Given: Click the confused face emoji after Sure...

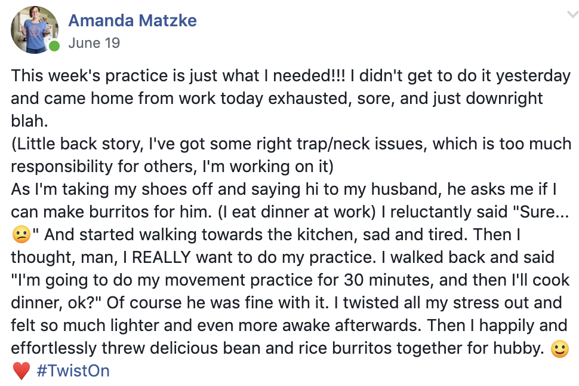Looking at the screenshot, I should tap(21, 235).
